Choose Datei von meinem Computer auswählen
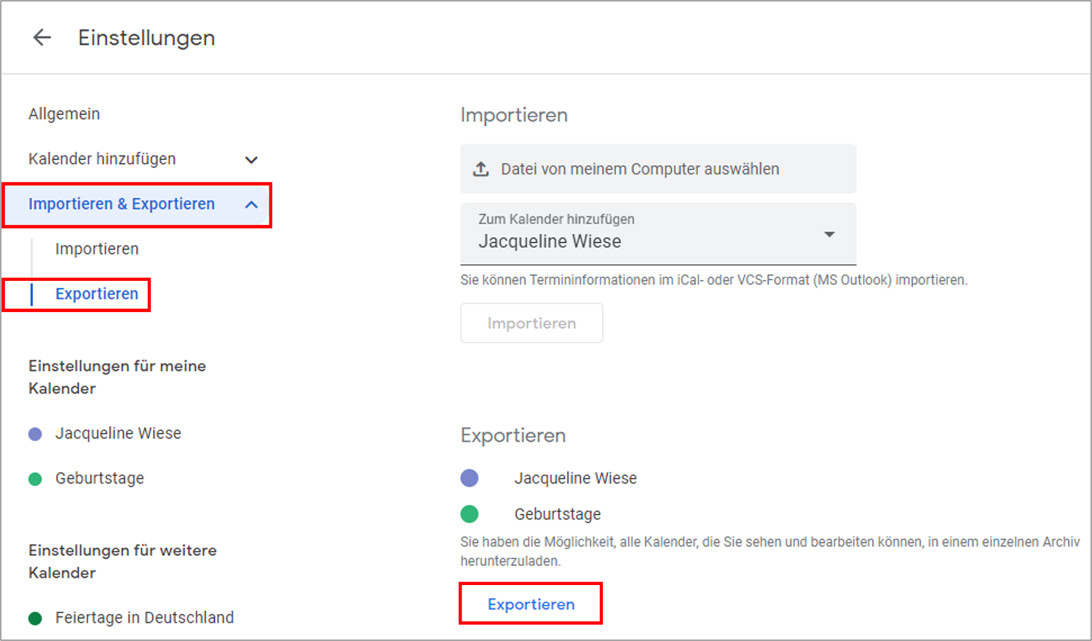 point(658,169)
